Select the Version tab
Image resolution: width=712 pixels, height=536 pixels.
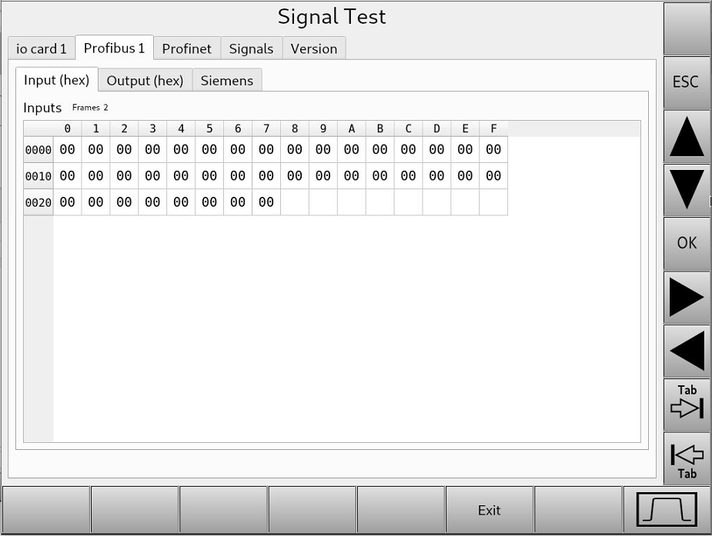(313, 48)
